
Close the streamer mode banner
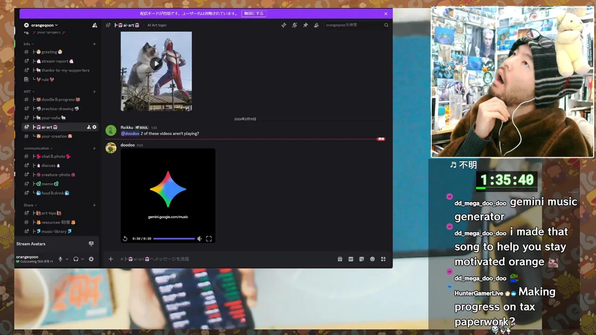[x=386, y=13]
